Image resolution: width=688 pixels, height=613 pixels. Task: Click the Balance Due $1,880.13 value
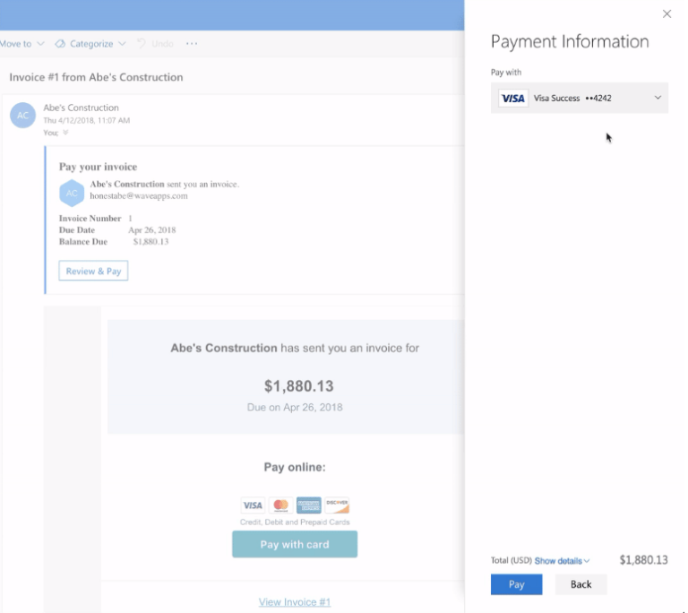pos(150,241)
